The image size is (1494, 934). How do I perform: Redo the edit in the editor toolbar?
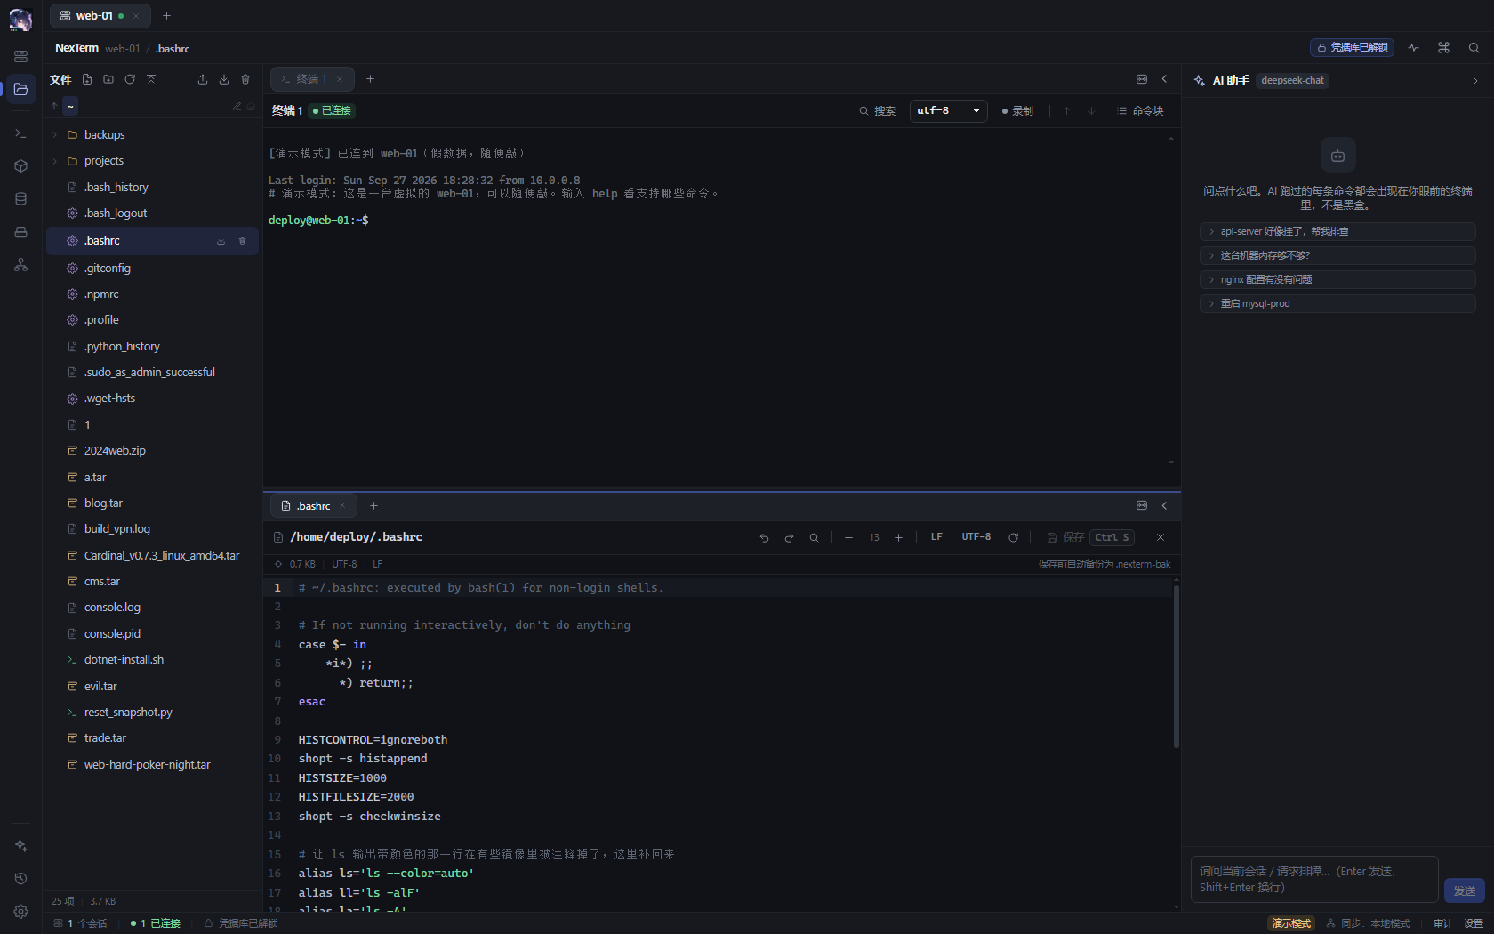pyautogui.click(x=789, y=537)
